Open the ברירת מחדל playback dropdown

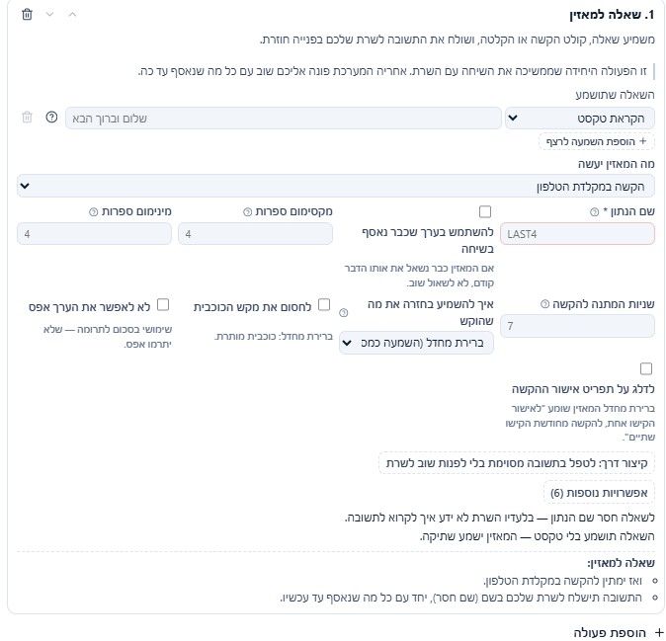pyautogui.click(x=416, y=343)
